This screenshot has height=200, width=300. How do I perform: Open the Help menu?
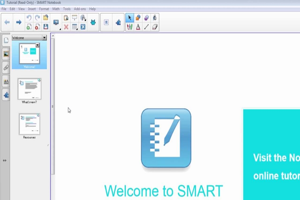pyautogui.click(x=92, y=9)
